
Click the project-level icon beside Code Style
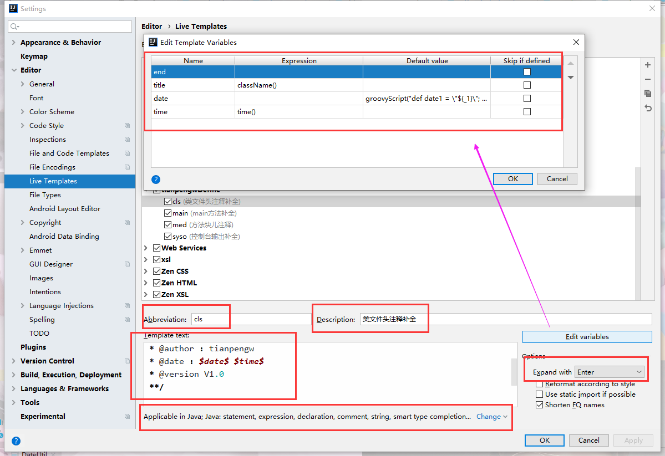click(x=127, y=125)
